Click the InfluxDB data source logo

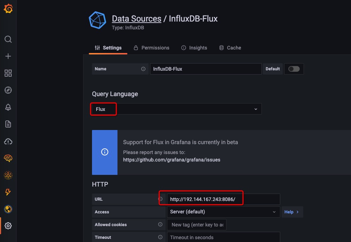[97, 20]
